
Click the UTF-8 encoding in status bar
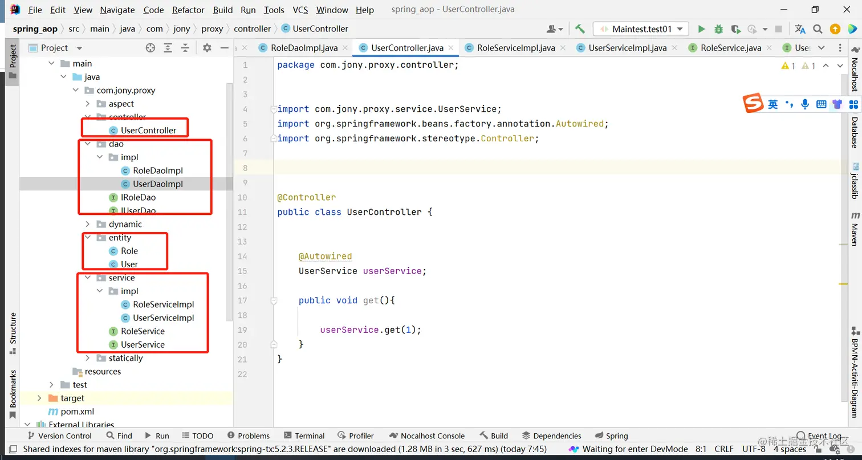tap(754, 449)
